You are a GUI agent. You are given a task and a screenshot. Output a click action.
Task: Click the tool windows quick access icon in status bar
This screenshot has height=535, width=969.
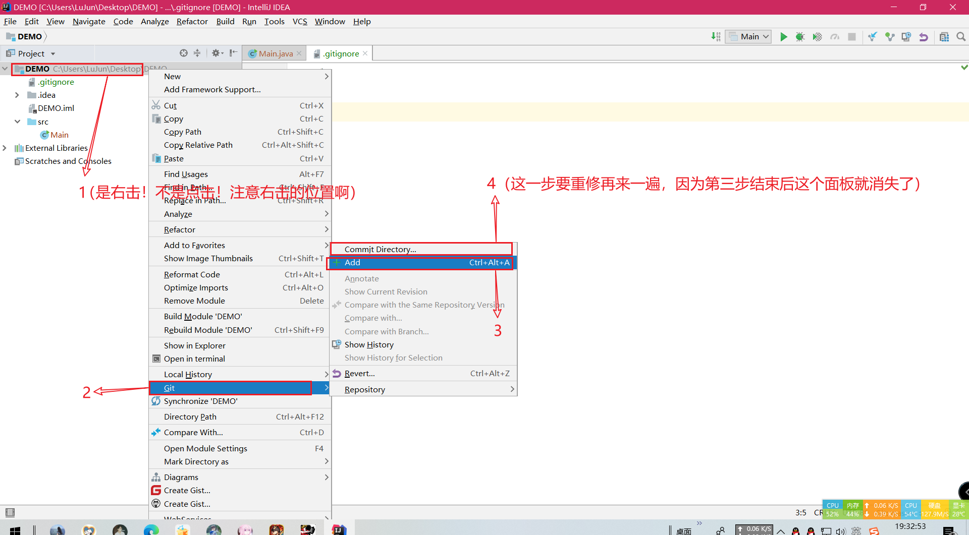(10, 512)
